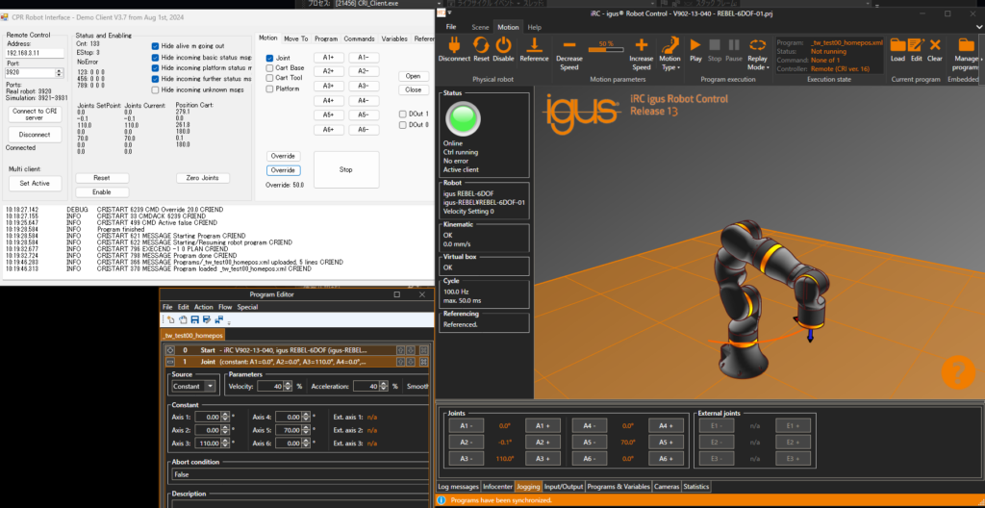Click the Disconnect plug icon in iRC
The image size is (985, 508).
(x=454, y=46)
